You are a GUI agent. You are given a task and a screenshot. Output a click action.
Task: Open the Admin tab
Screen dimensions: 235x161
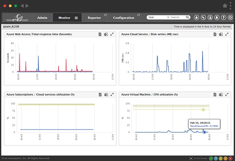click(x=42, y=18)
